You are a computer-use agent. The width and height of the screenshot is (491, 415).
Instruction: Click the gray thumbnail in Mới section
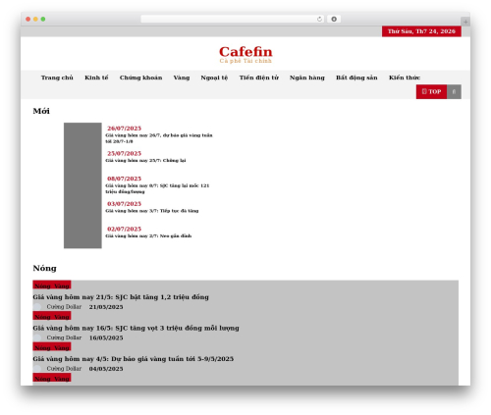(82, 185)
